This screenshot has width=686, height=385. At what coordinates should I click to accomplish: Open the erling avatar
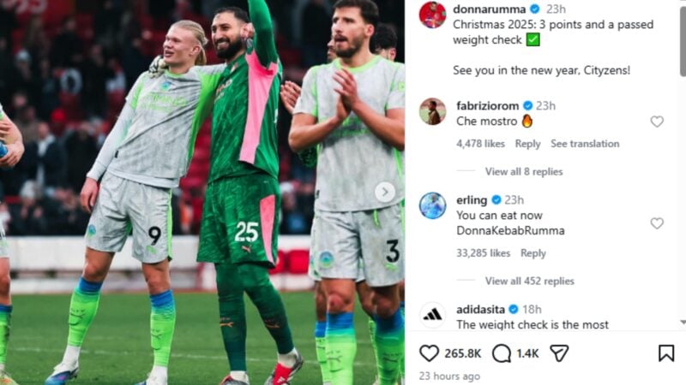[x=432, y=205]
